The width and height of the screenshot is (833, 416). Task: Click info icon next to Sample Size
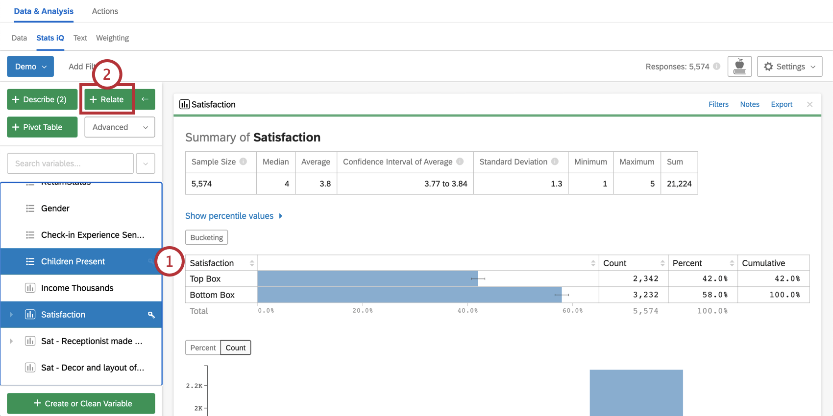[243, 162]
